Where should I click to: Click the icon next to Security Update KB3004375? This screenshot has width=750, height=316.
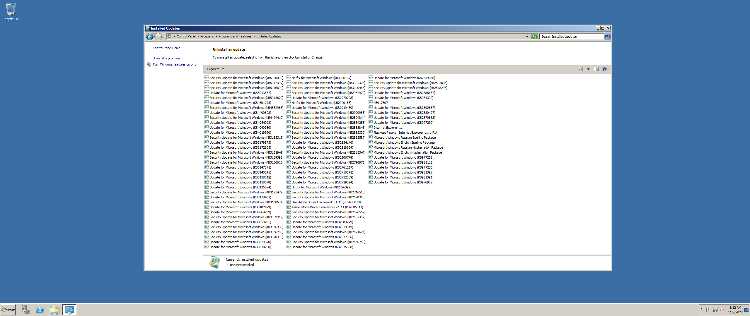(x=289, y=83)
